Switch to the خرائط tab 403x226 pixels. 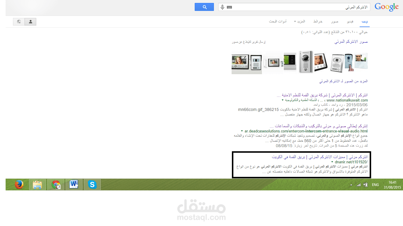pos(318,22)
